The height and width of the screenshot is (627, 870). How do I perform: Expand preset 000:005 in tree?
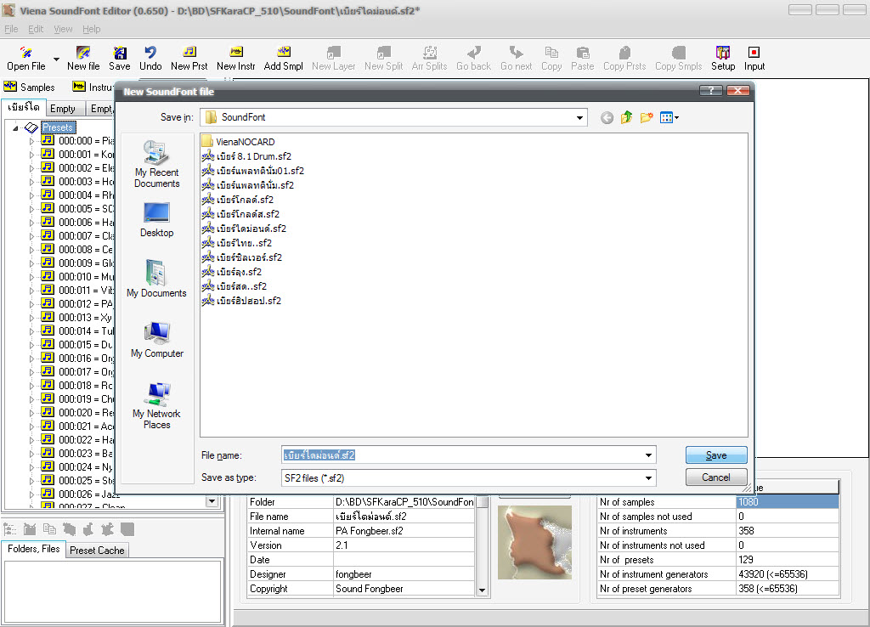[x=31, y=209]
